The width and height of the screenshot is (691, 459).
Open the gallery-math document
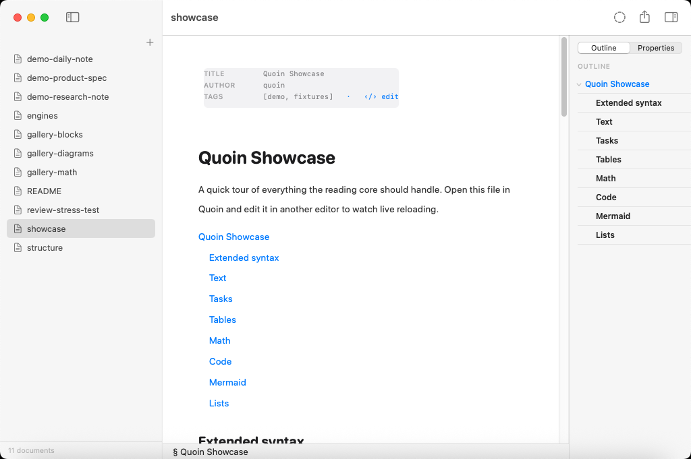click(x=81, y=173)
